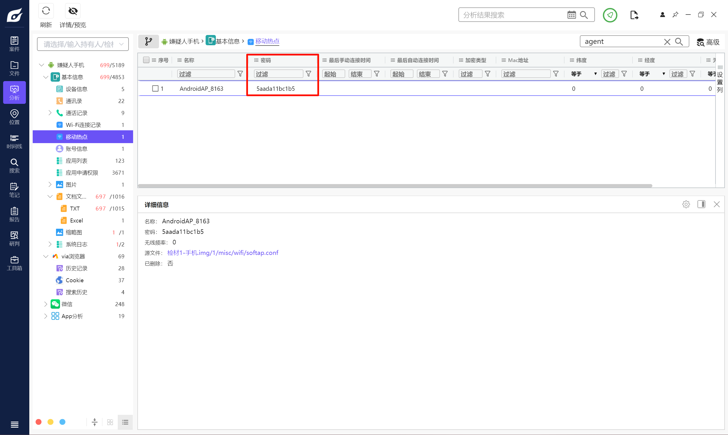This screenshot has width=728, height=435.
Task: Click 嫌疑人手机 in the breadcrumb
Action: 184,41
